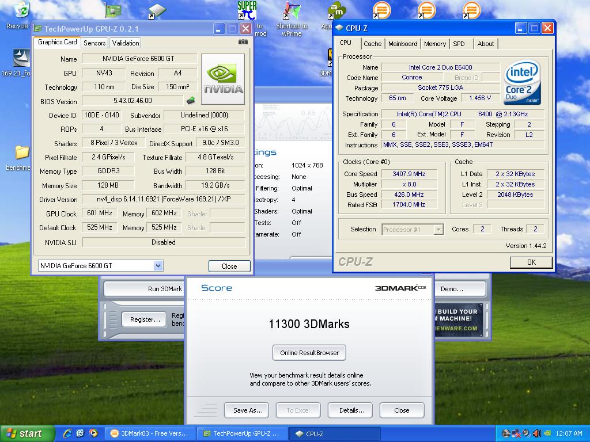Click the GPU Name field NVIDIA GeForce 6600 GT
This screenshot has width=590, height=442.
139,59
